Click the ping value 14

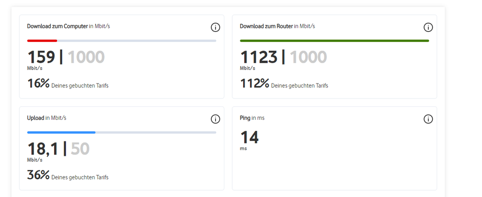point(249,137)
